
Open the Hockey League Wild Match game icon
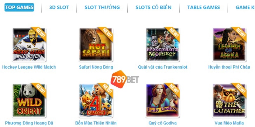(x=29, y=44)
